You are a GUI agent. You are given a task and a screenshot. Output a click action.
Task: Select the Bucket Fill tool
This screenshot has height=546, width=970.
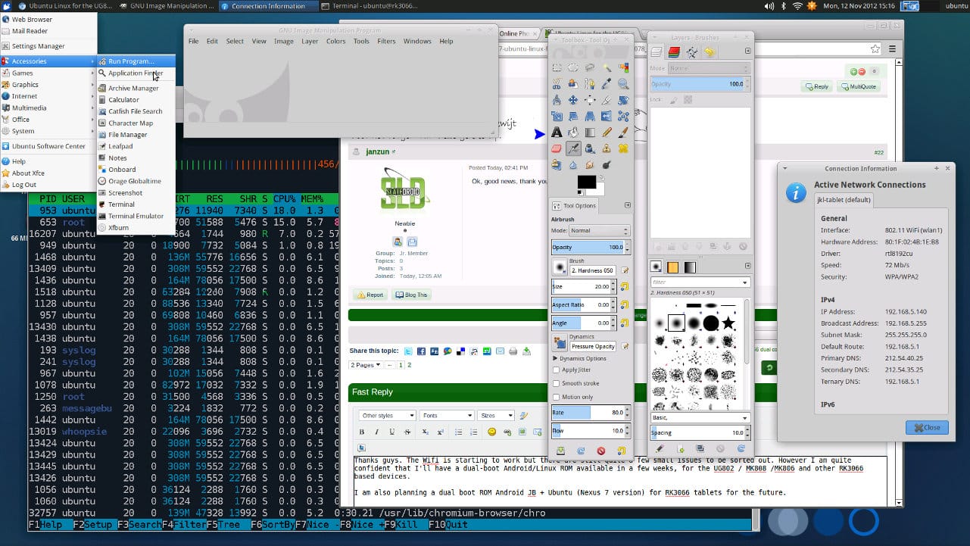(x=573, y=133)
